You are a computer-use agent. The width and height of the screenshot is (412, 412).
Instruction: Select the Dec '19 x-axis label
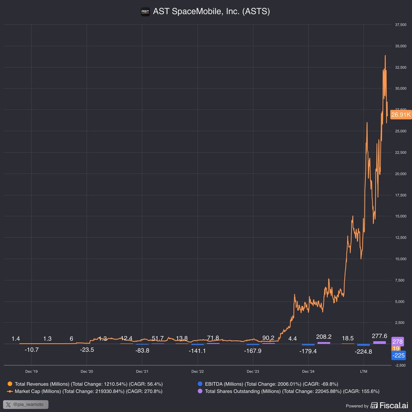(32, 371)
